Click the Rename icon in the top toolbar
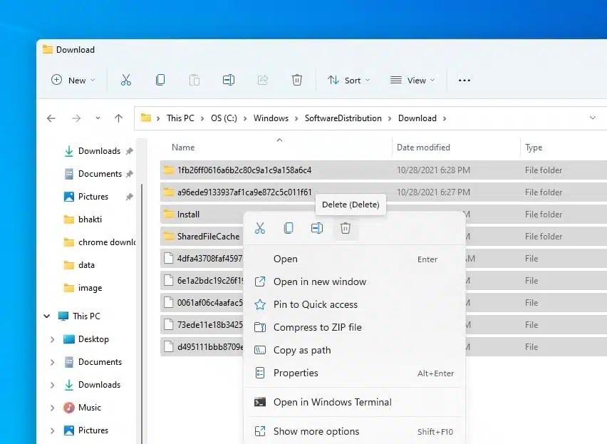This screenshot has height=444, width=607. [229, 80]
